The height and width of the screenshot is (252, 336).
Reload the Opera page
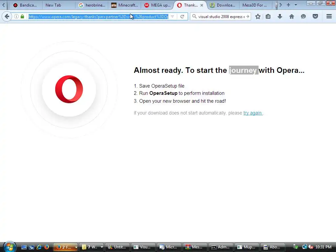pos(182,16)
